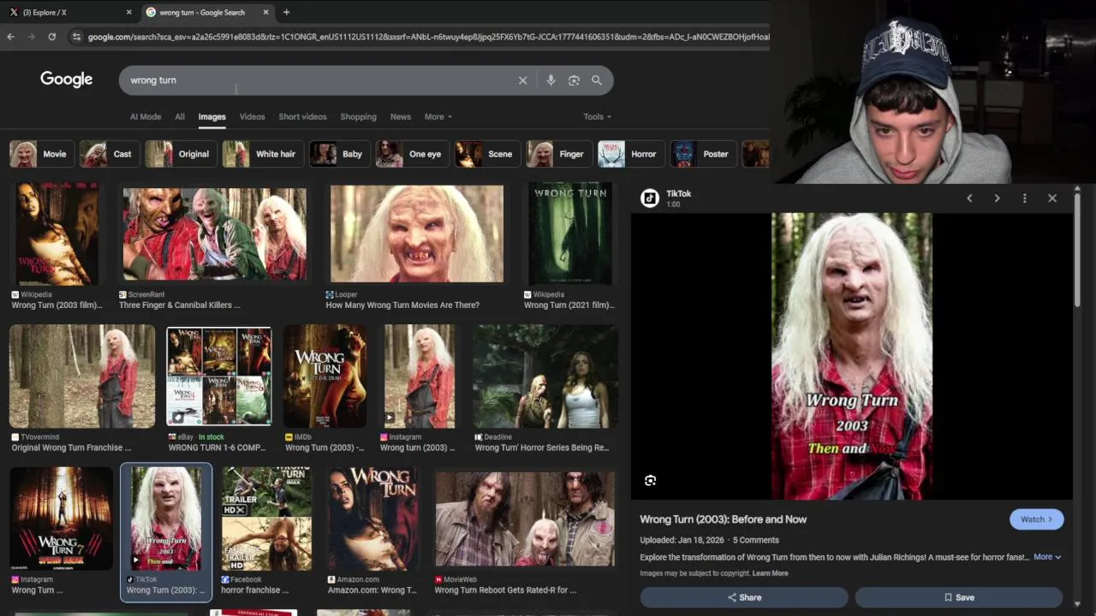Filter images by the Baby chip
This screenshot has width=1096, height=616.
(338, 154)
